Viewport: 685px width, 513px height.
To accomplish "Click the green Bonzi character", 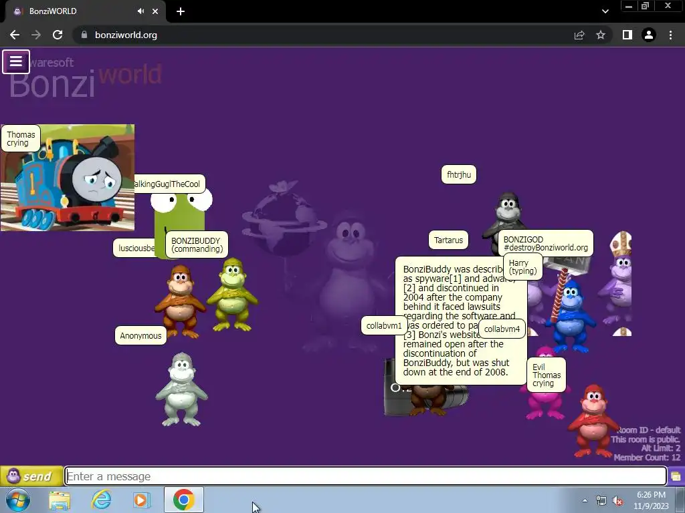I will click(x=232, y=295).
